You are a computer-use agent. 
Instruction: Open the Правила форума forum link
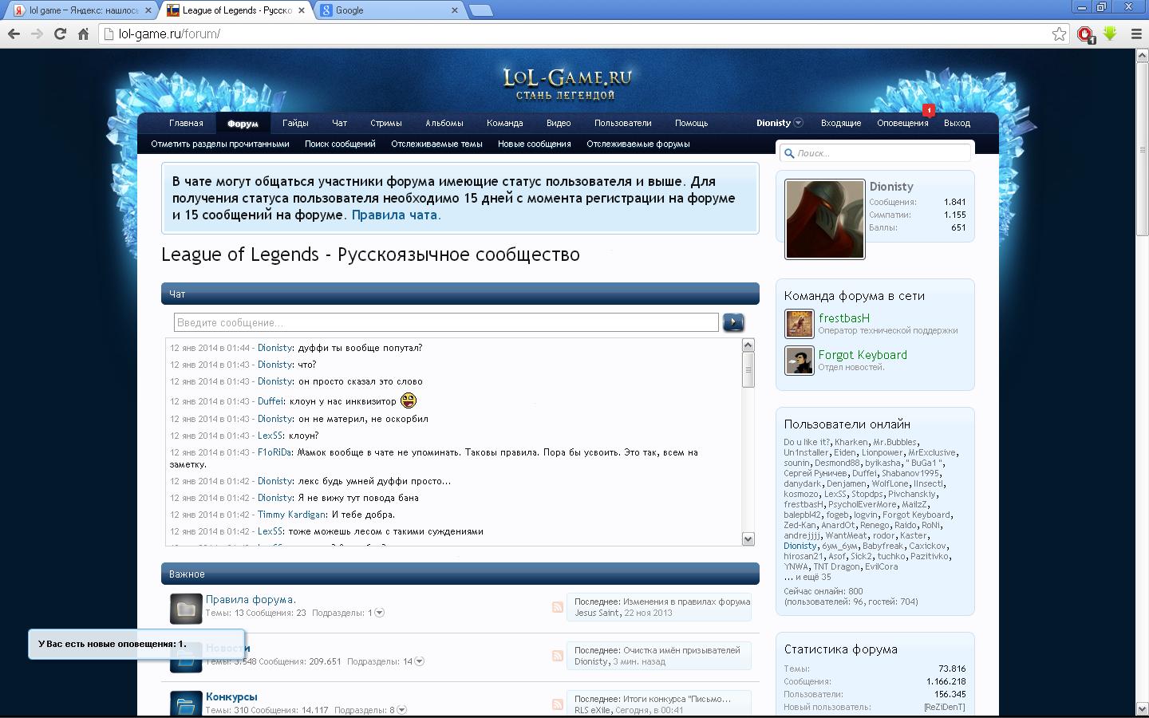tap(251, 599)
